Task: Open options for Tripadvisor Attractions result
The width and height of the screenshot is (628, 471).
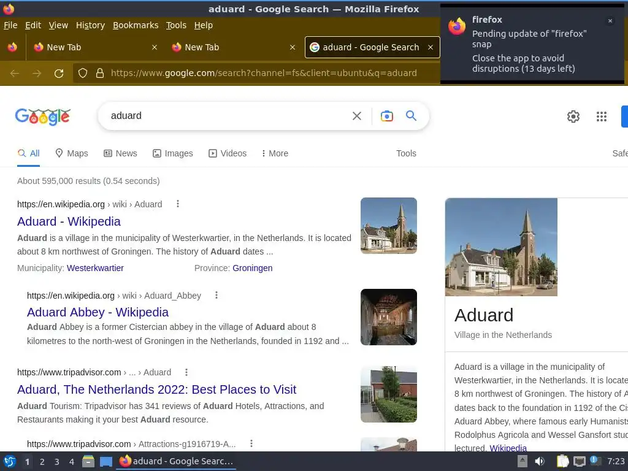Action: click(251, 443)
